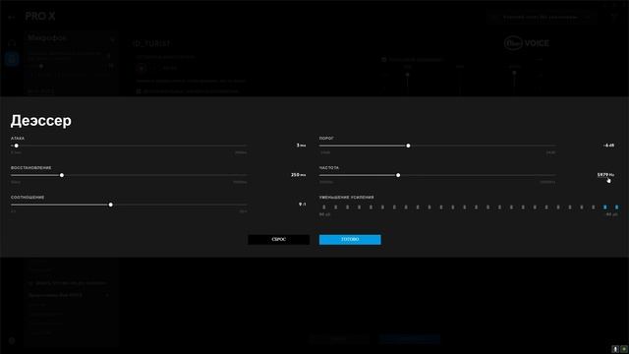629x354 pixels.
Task: Click the Сброс reset button
Action: (x=279, y=240)
